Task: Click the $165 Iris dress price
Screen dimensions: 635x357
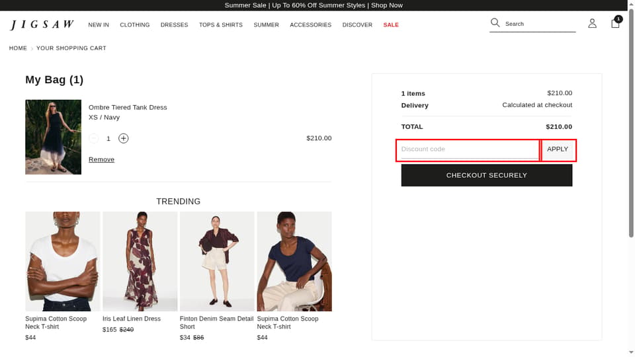Action: (109, 330)
